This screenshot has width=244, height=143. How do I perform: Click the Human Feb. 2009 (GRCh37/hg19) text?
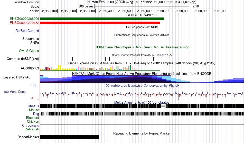click(112, 2)
